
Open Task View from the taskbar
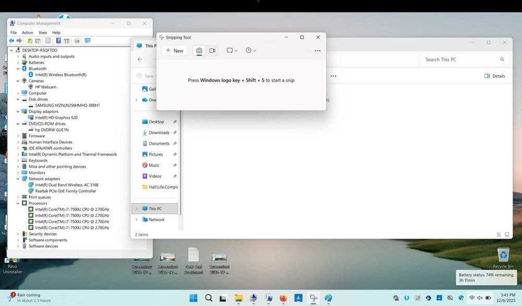pos(223,298)
